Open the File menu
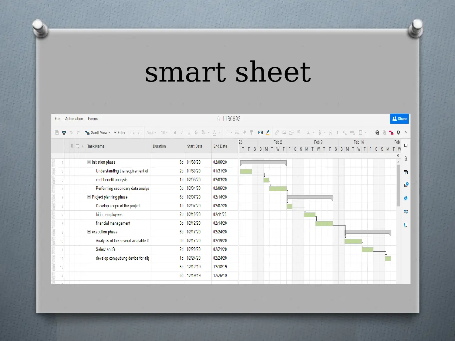 click(x=57, y=119)
